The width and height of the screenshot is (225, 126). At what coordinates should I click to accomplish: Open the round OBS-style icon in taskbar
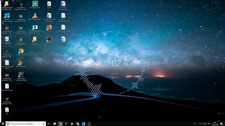89,124
